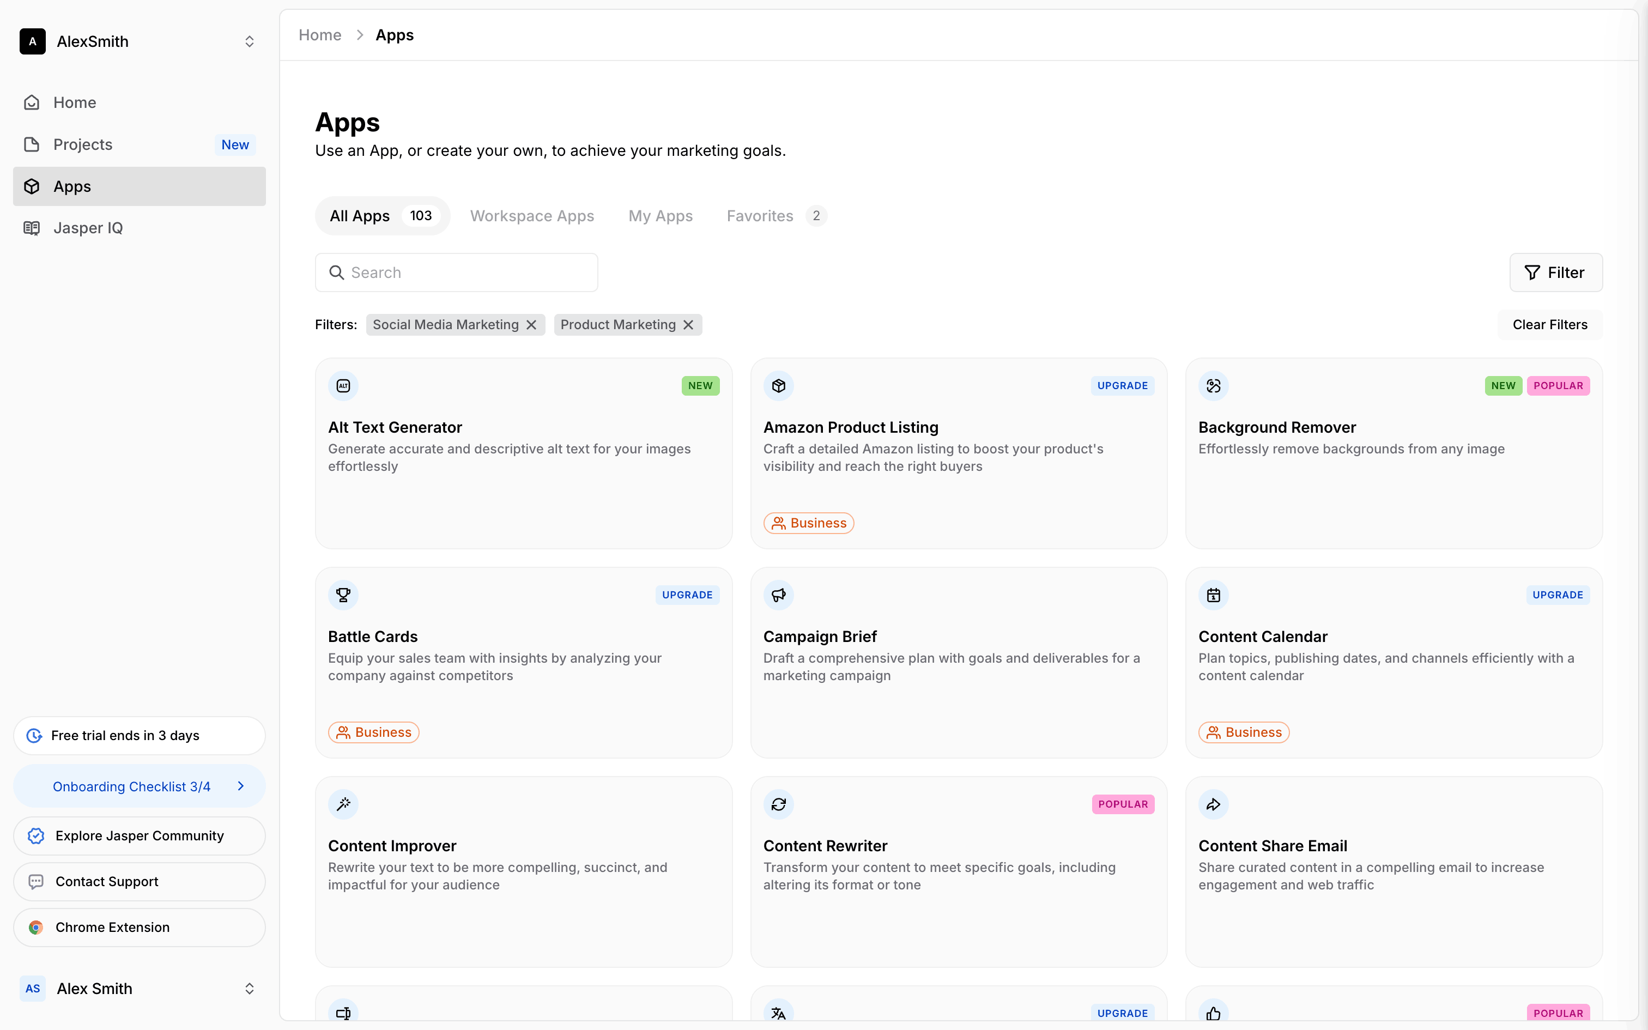Screen dimensions: 1648x1030
Task: Click the Battle Cards trophy icon
Action: [343, 595]
